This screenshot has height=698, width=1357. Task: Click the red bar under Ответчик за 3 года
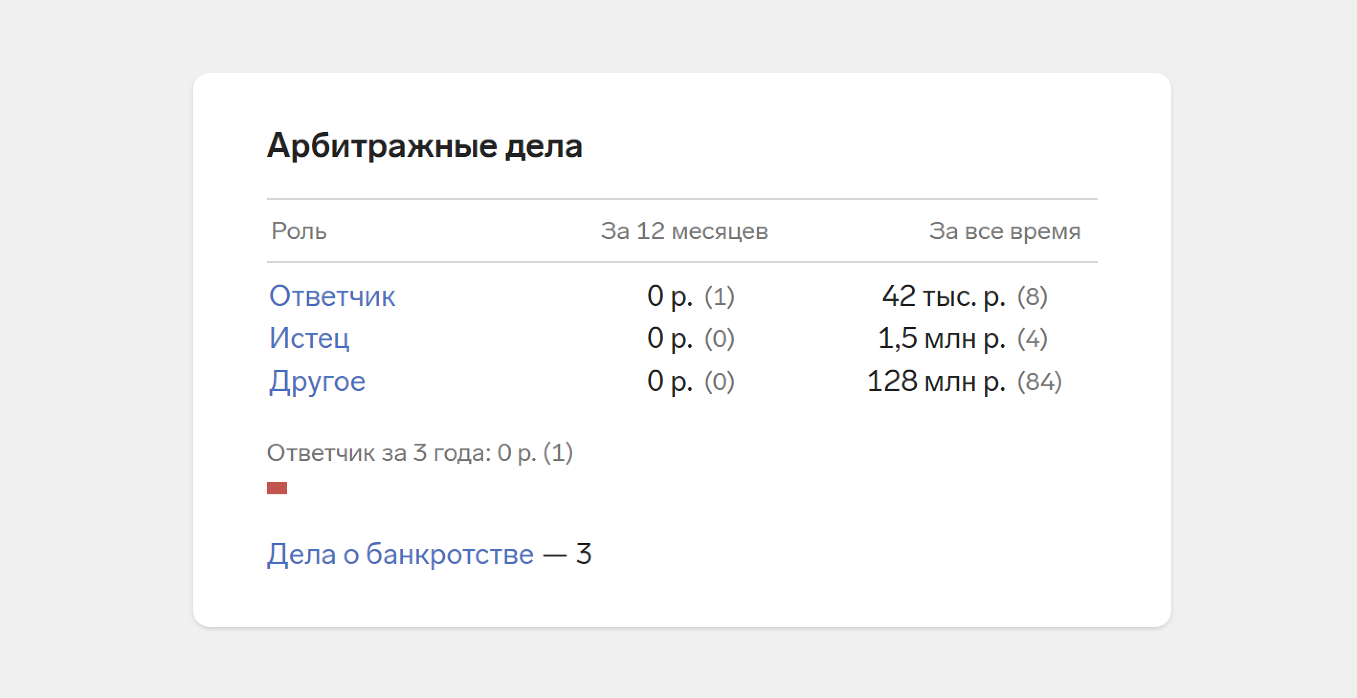coord(277,488)
